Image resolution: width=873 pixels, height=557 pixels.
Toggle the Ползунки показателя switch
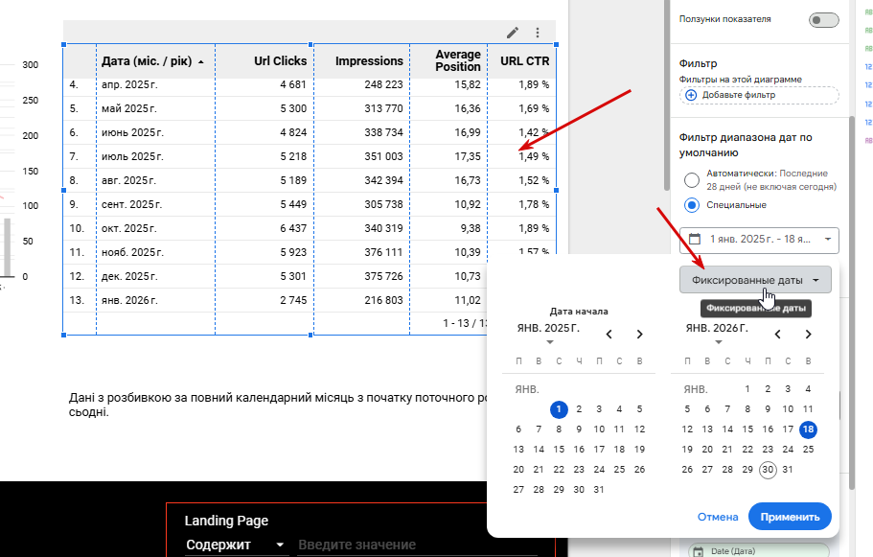click(x=824, y=20)
